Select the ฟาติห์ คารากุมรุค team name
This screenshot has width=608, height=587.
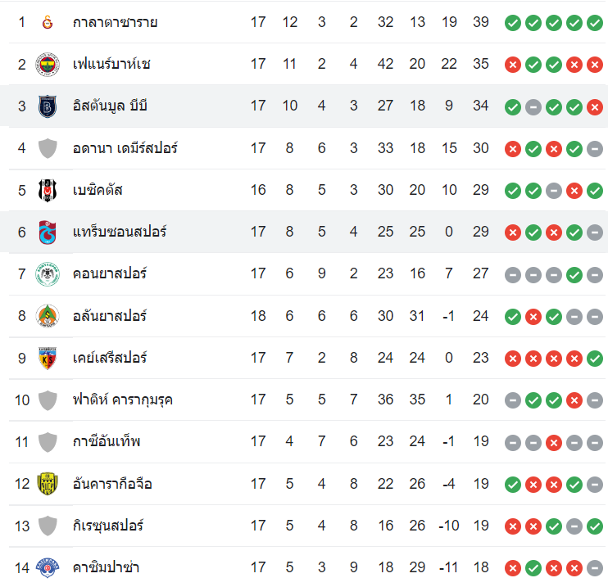point(122,400)
